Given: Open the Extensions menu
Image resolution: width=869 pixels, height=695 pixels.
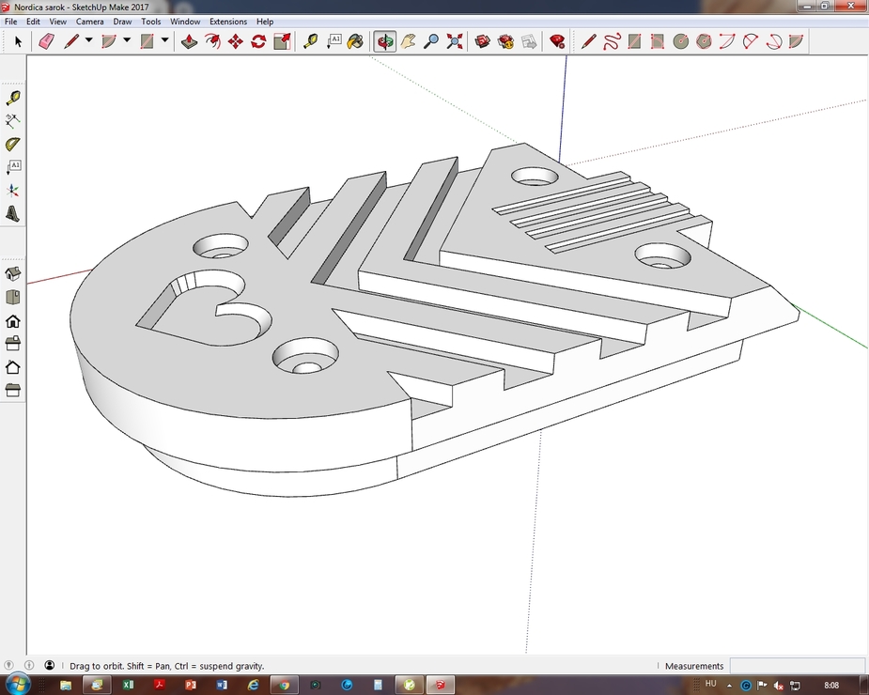Looking at the screenshot, I should point(227,21).
